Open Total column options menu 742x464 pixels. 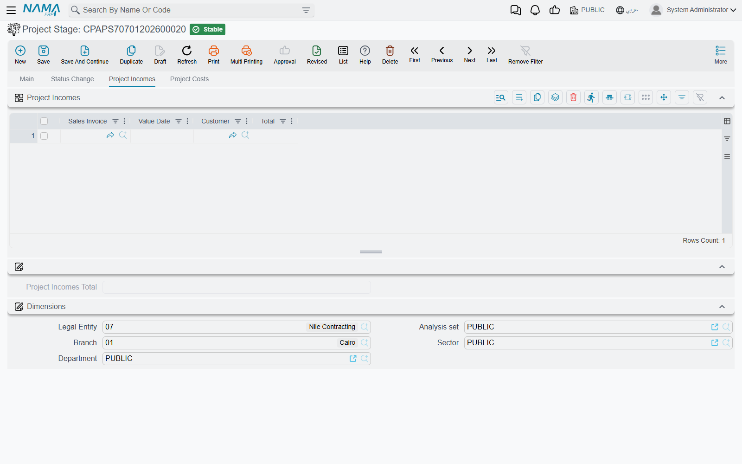coord(292,121)
